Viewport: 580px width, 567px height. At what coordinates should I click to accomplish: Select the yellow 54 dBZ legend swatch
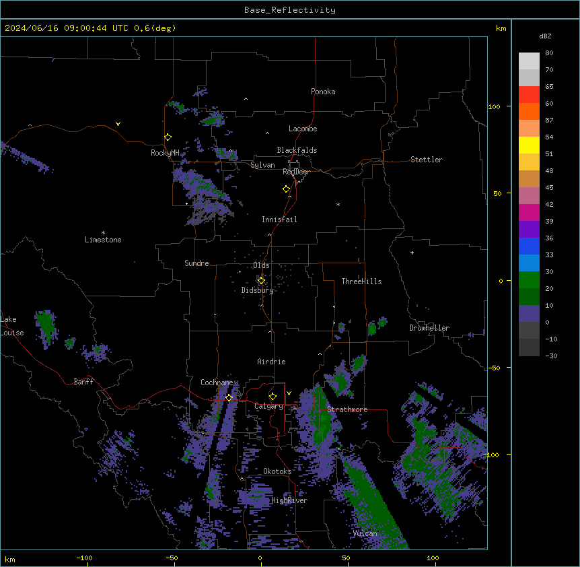(529, 145)
